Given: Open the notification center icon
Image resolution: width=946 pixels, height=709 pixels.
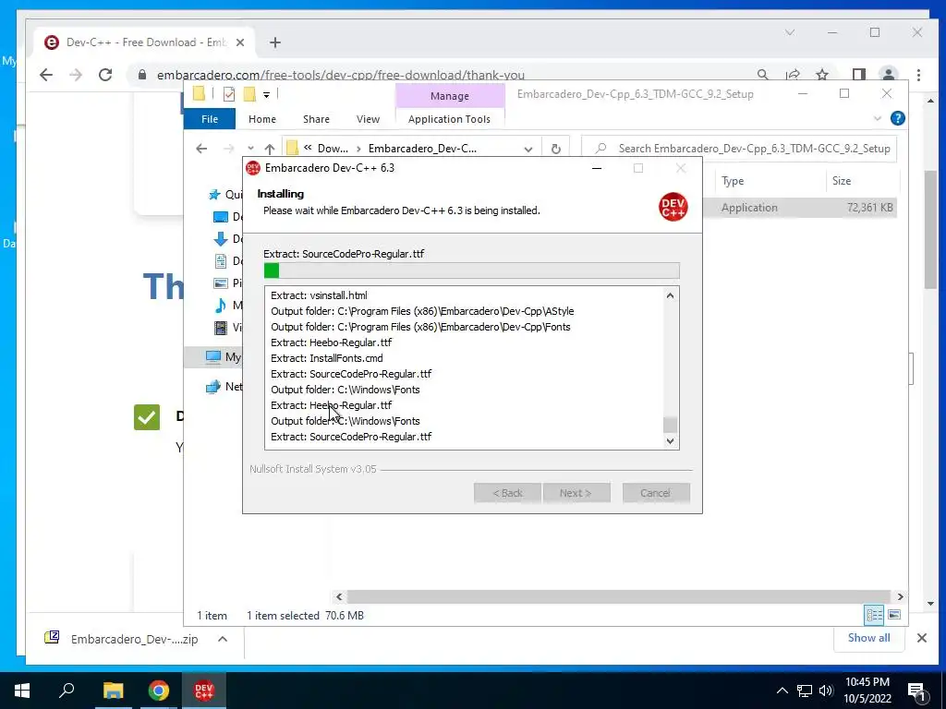Looking at the screenshot, I should (x=916, y=692).
